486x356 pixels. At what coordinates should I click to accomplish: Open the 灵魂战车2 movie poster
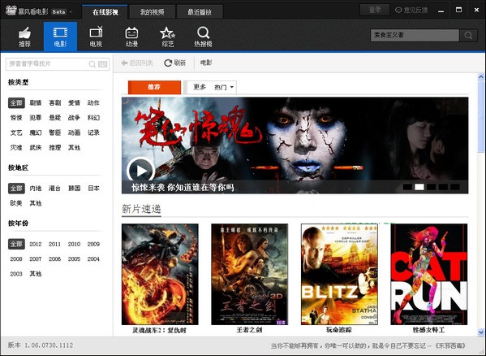click(x=160, y=274)
